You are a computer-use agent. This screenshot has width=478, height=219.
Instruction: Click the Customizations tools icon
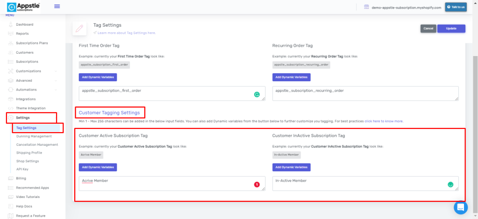point(11,71)
